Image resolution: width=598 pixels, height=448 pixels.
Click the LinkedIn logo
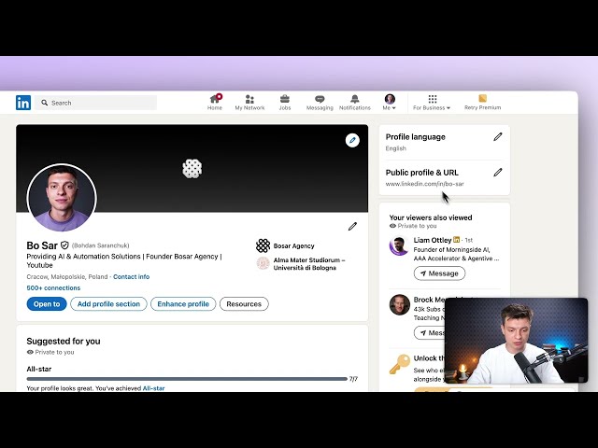pos(23,103)
